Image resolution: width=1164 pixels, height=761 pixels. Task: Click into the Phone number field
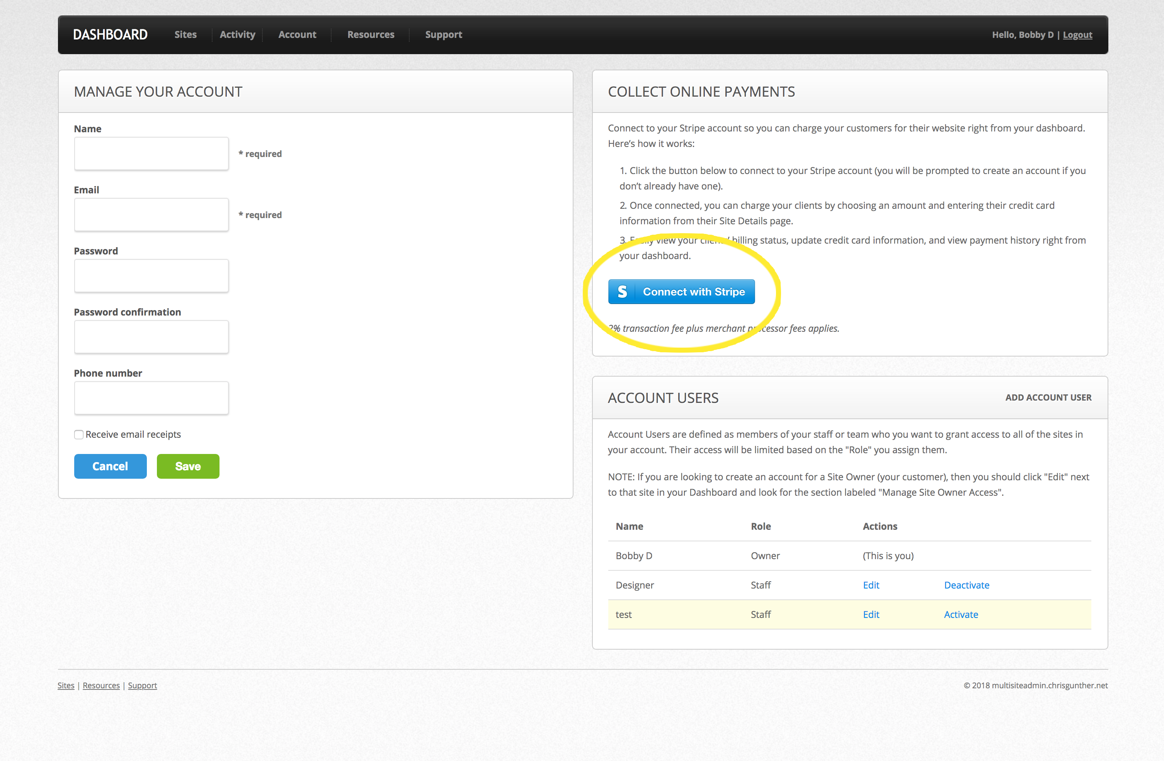point(151,398)
